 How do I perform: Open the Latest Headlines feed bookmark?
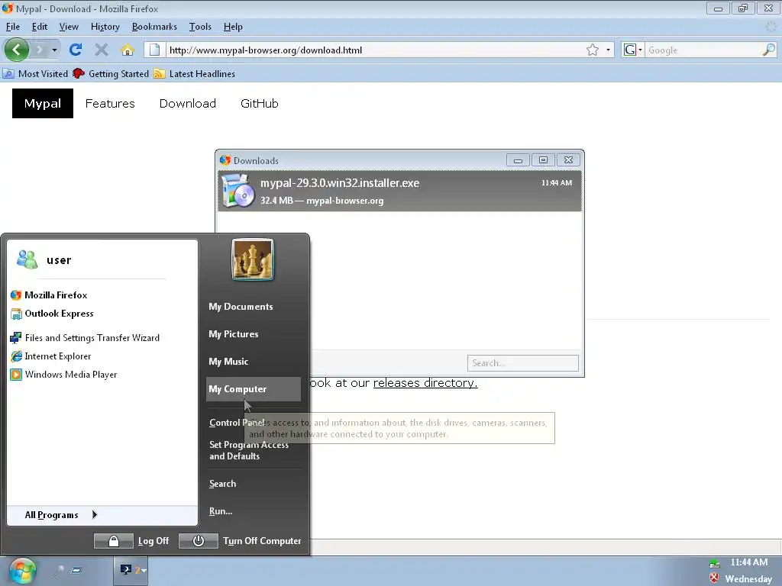pos(195,74)
